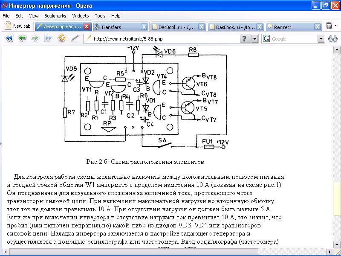Click the Forward arrow icon
The width and height of the screenshot is (341, 256).
click(35, 38)
